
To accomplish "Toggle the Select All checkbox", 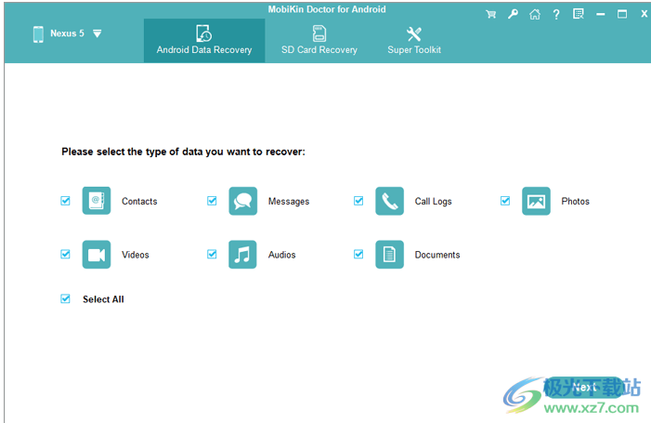I will tap(66, 299).
